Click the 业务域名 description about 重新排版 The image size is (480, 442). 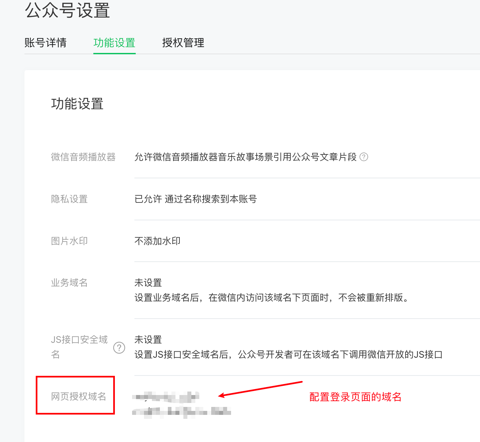[x=271, y=298]
